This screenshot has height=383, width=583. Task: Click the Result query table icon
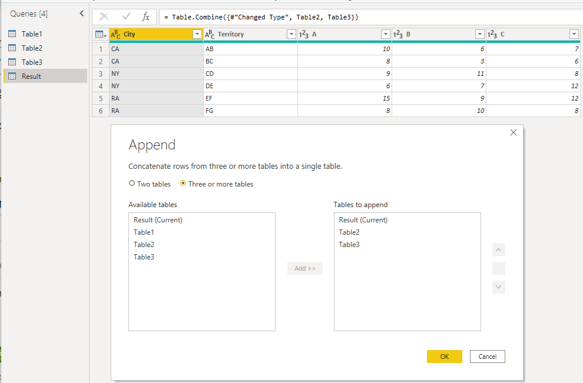[x=12, y=76]
